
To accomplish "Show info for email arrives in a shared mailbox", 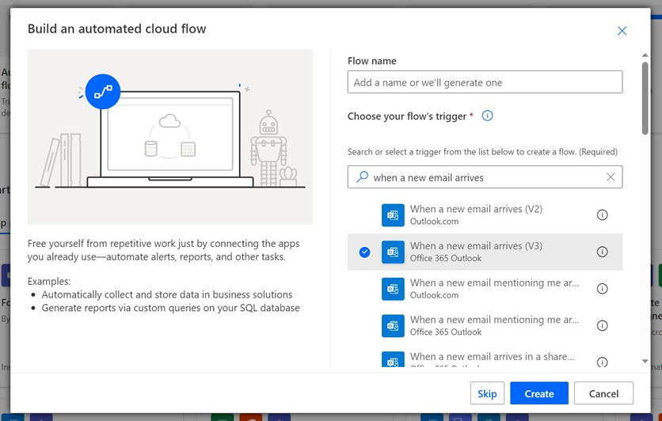I will (602, 362).
